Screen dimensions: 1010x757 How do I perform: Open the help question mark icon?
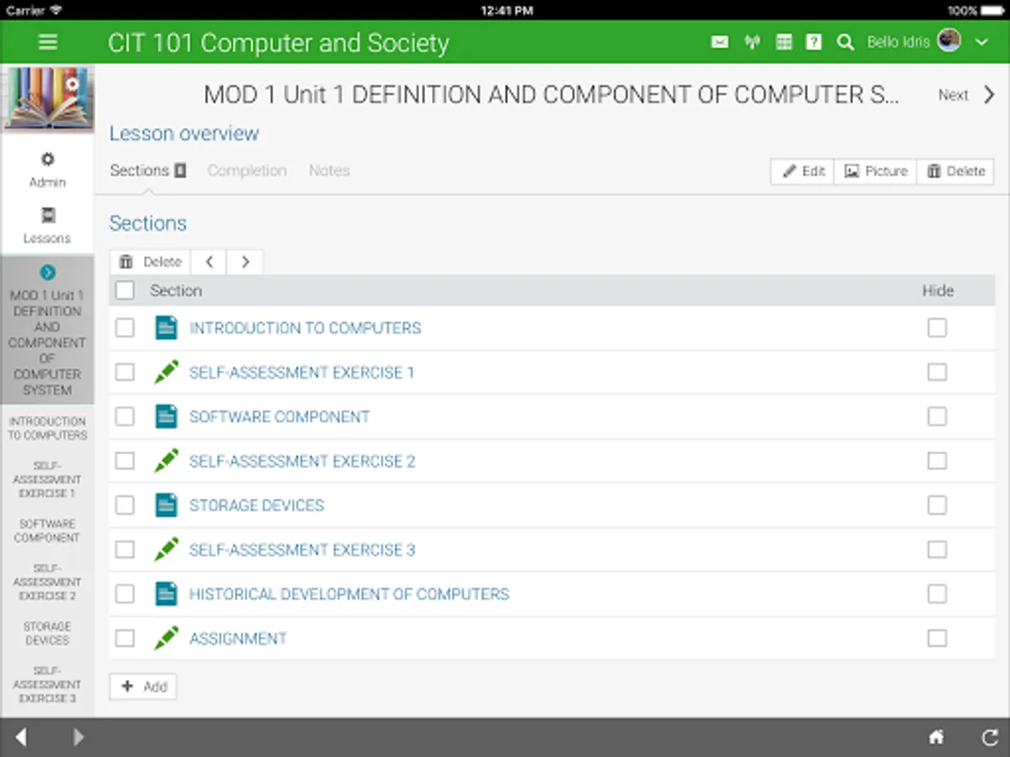point(813,42)
